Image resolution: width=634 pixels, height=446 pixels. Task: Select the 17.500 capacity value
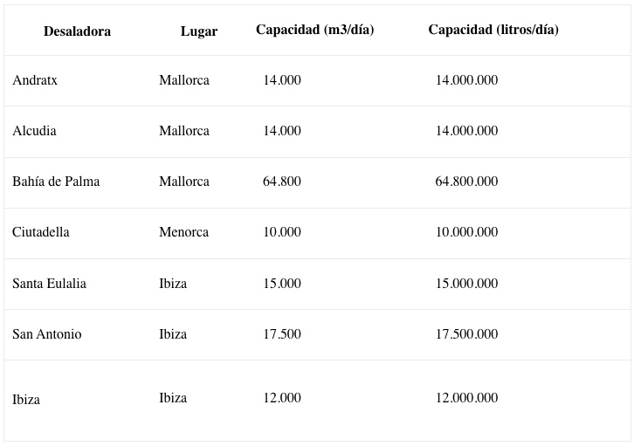tap(282, 334)
